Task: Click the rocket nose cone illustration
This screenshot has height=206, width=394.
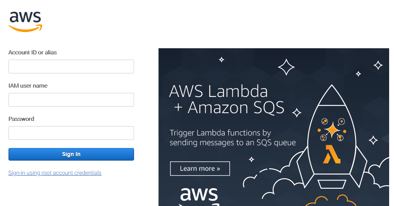Action: click(331, 95)
